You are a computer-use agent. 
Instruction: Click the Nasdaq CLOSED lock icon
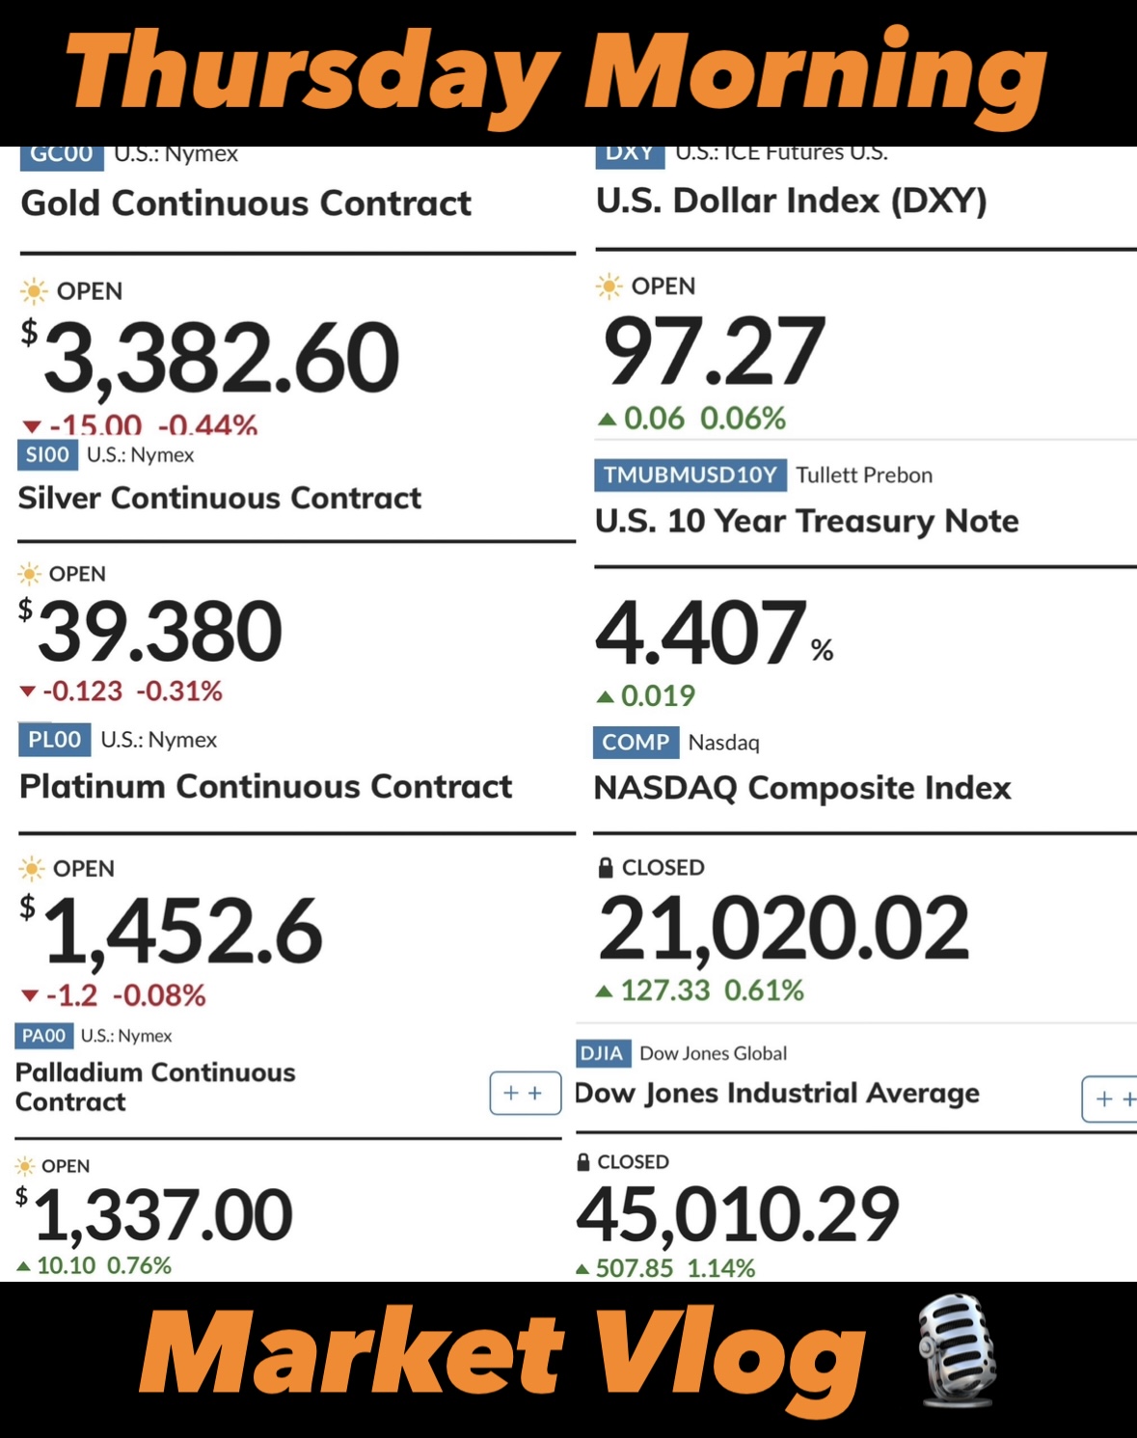(606, 867)
